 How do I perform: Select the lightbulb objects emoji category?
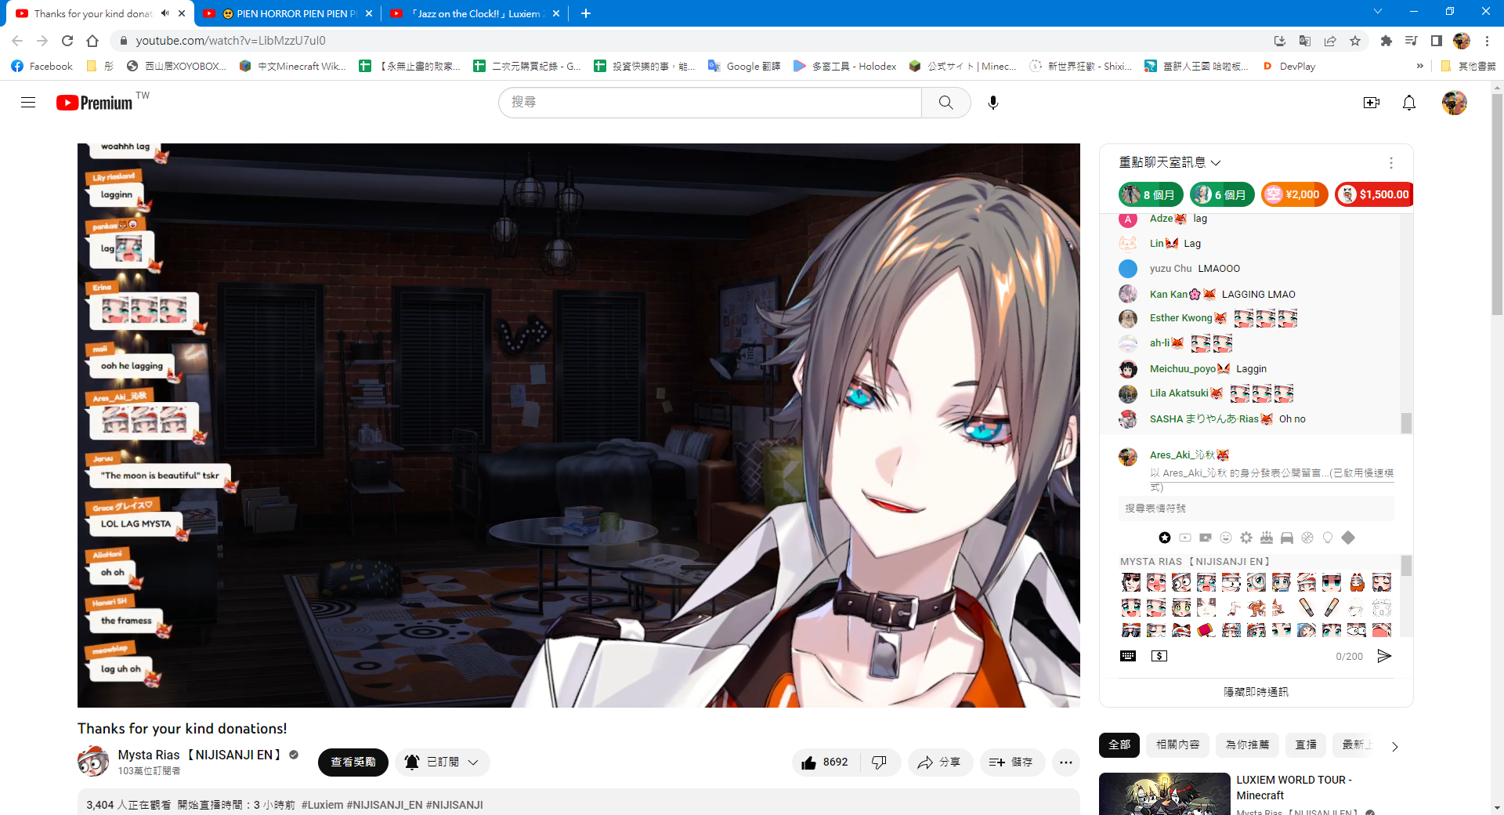1328,538
